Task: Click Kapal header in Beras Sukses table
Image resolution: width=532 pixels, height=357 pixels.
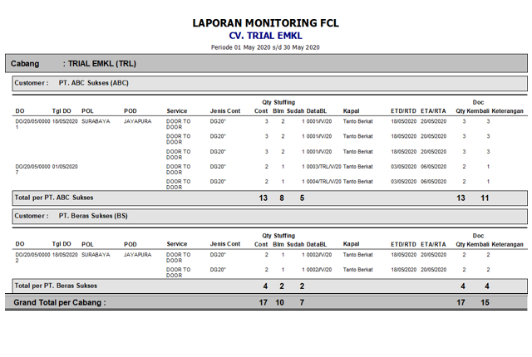Action: 351,244
